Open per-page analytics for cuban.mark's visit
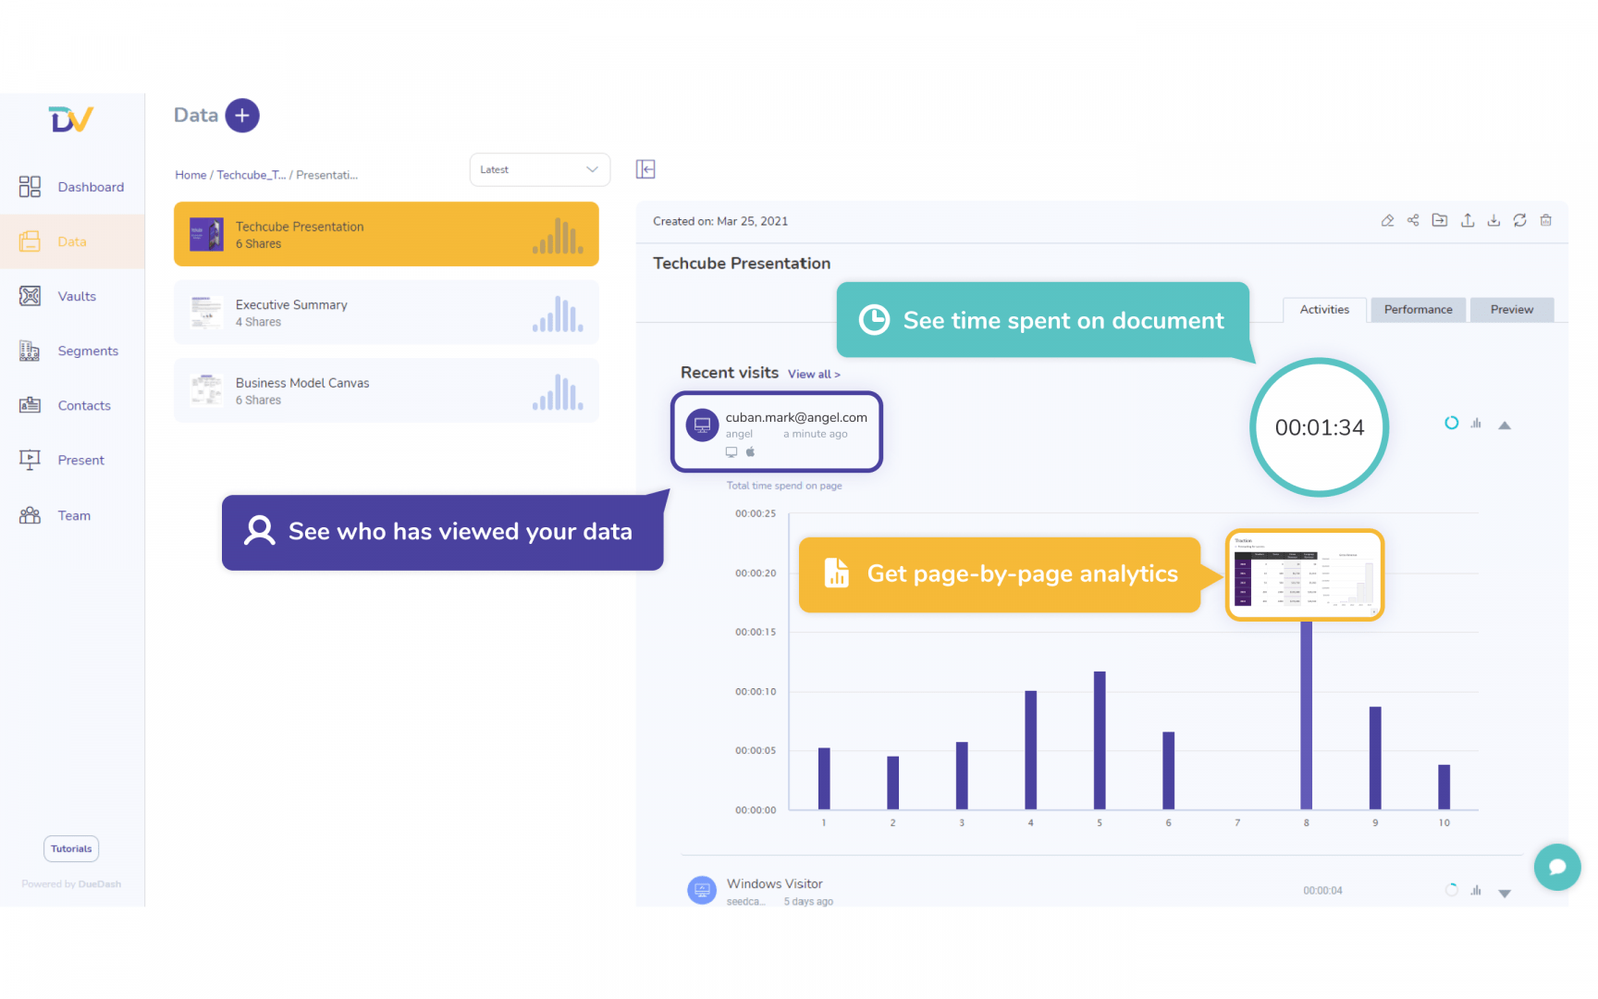Viewport: 1598px width, 999px height. click(1476, 424)
